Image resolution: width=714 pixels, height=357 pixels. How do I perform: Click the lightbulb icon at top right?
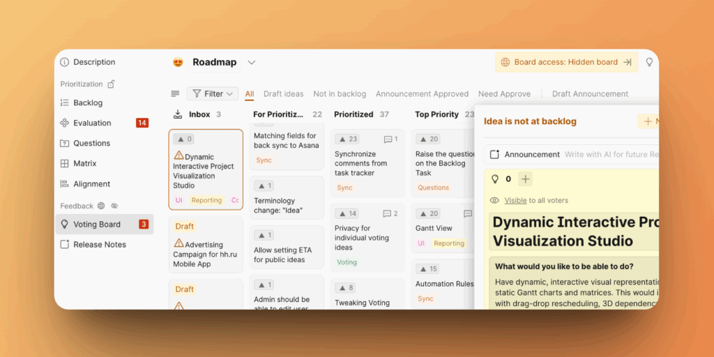[649, 62]
